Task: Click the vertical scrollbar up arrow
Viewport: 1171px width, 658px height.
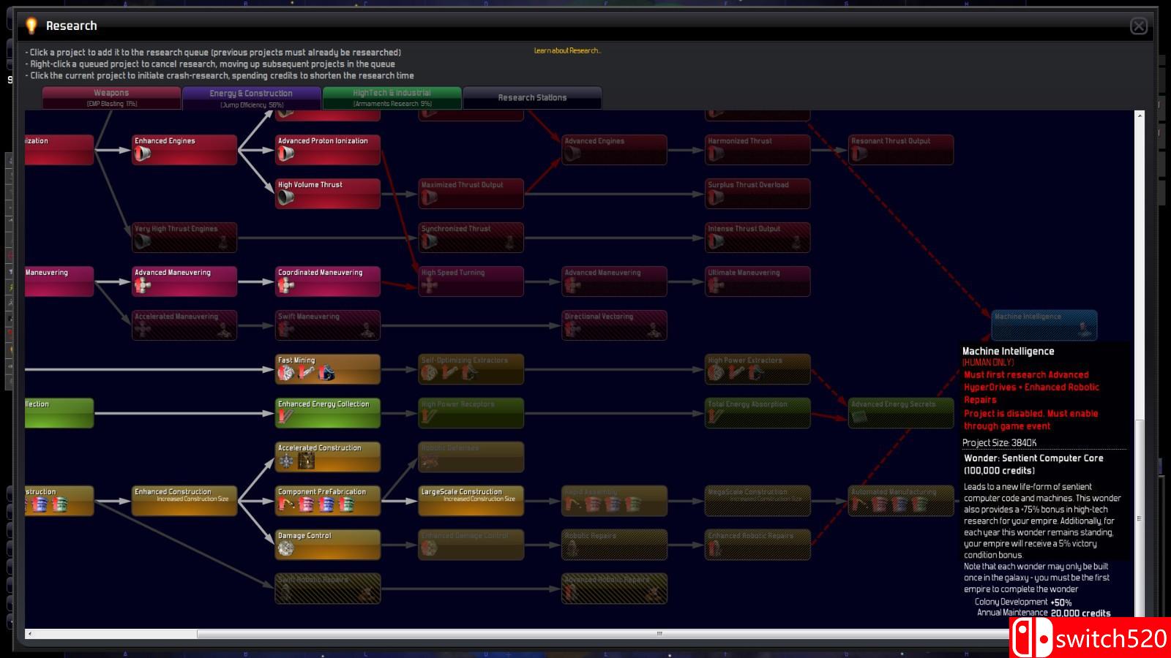Action: click(x=1139, y=116)
